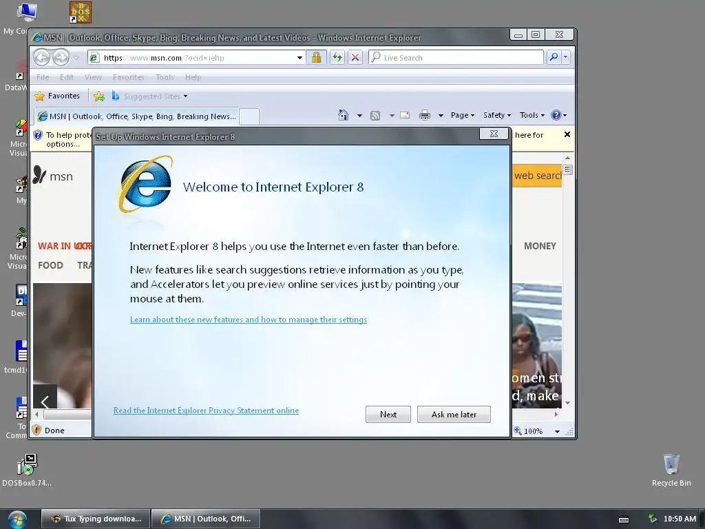Open the Tools command bar menu
Screen dimensions: 705x529
(x=532, y=115)
